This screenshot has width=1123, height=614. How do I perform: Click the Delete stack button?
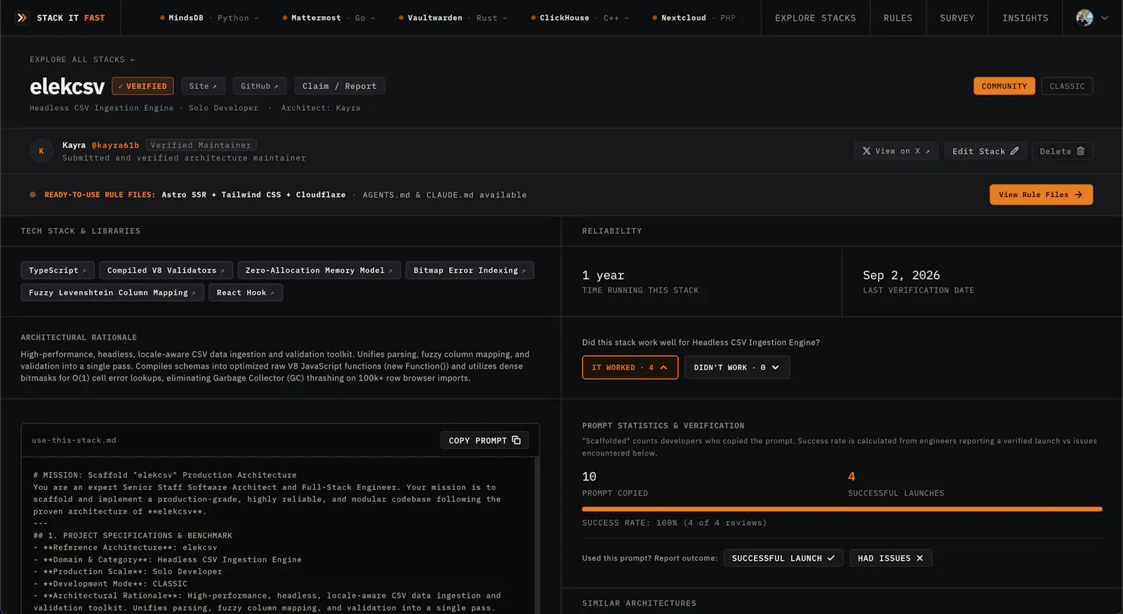[x=1062, y=151]
